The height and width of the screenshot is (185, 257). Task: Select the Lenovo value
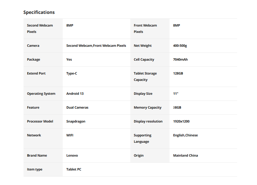point(72,155)
